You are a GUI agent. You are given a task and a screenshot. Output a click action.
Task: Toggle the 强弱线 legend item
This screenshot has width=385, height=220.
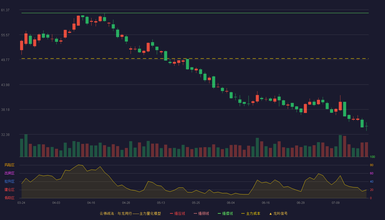(x=201, y=213)
